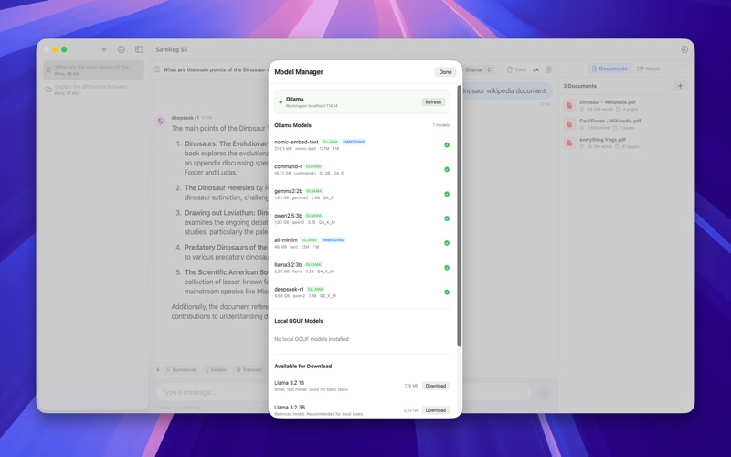The image size is (731, 457).
Task: Click PDF icon for Cauliflower document
Action: pyautogui.click(x=569, y=124)
